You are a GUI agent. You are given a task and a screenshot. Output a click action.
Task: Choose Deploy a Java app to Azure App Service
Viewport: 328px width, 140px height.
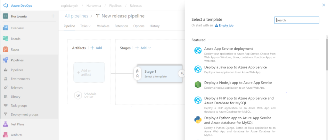(235, 67)
